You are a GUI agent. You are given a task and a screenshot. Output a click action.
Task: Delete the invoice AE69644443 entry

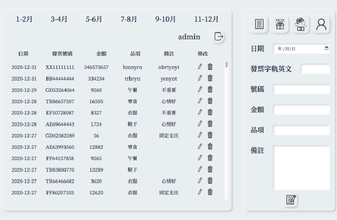click(x=210, y=124)
